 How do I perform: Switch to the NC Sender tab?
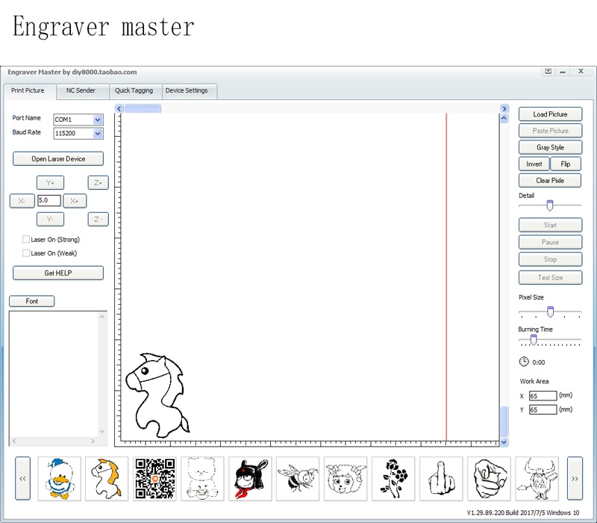click(81, 90)
